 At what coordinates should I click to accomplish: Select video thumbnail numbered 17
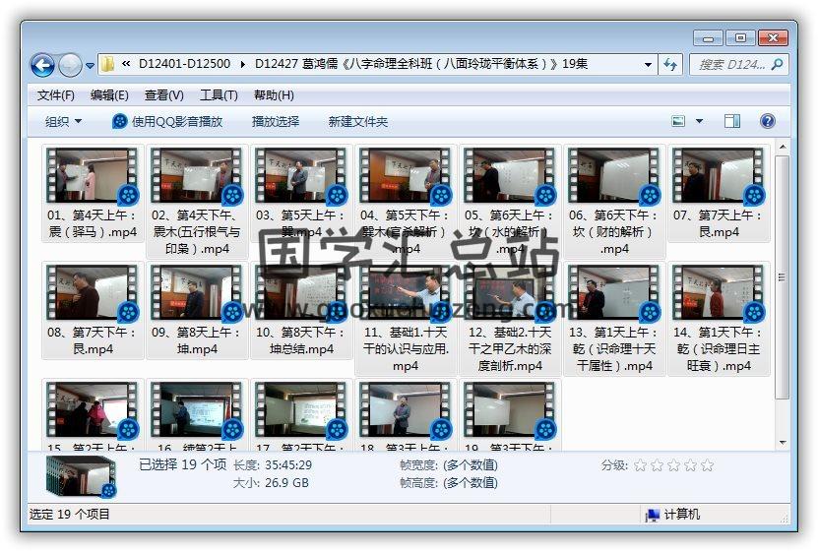point(301,409)
